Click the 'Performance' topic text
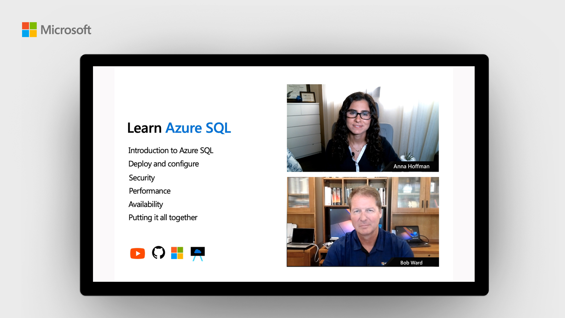This screenshot has height=318, width=565. (149, 191)
